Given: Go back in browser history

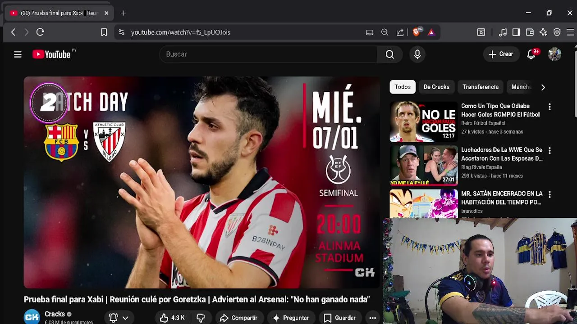Looking at the screenshot, I should 13,32.
